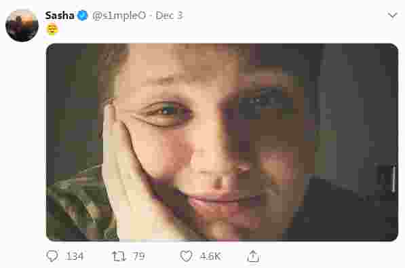The width and height of the screenshot is (405, 268).
Task: Open the attached tweet photo
Action: point(222,142)
